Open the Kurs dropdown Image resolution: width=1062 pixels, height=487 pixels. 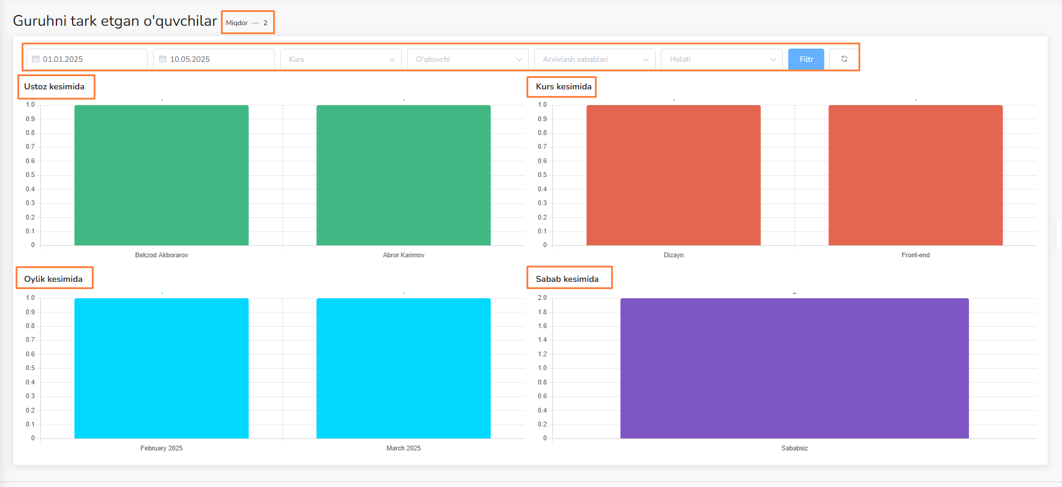(x=340, y=59)
